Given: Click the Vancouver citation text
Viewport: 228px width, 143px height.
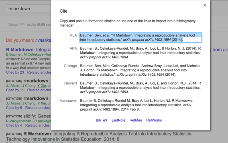Looking at the screenshot, I should click(137, 105).
